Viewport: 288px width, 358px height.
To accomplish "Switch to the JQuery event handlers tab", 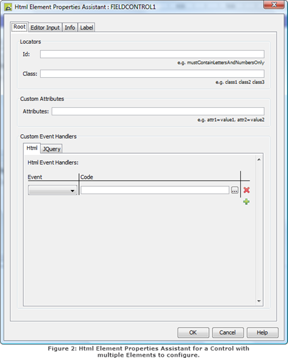I will (51, 149).
